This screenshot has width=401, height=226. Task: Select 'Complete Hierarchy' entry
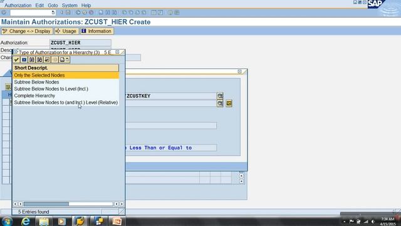point(66,95)
